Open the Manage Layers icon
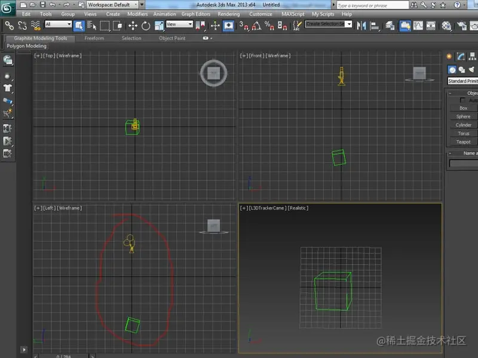 tap(390, 26)
